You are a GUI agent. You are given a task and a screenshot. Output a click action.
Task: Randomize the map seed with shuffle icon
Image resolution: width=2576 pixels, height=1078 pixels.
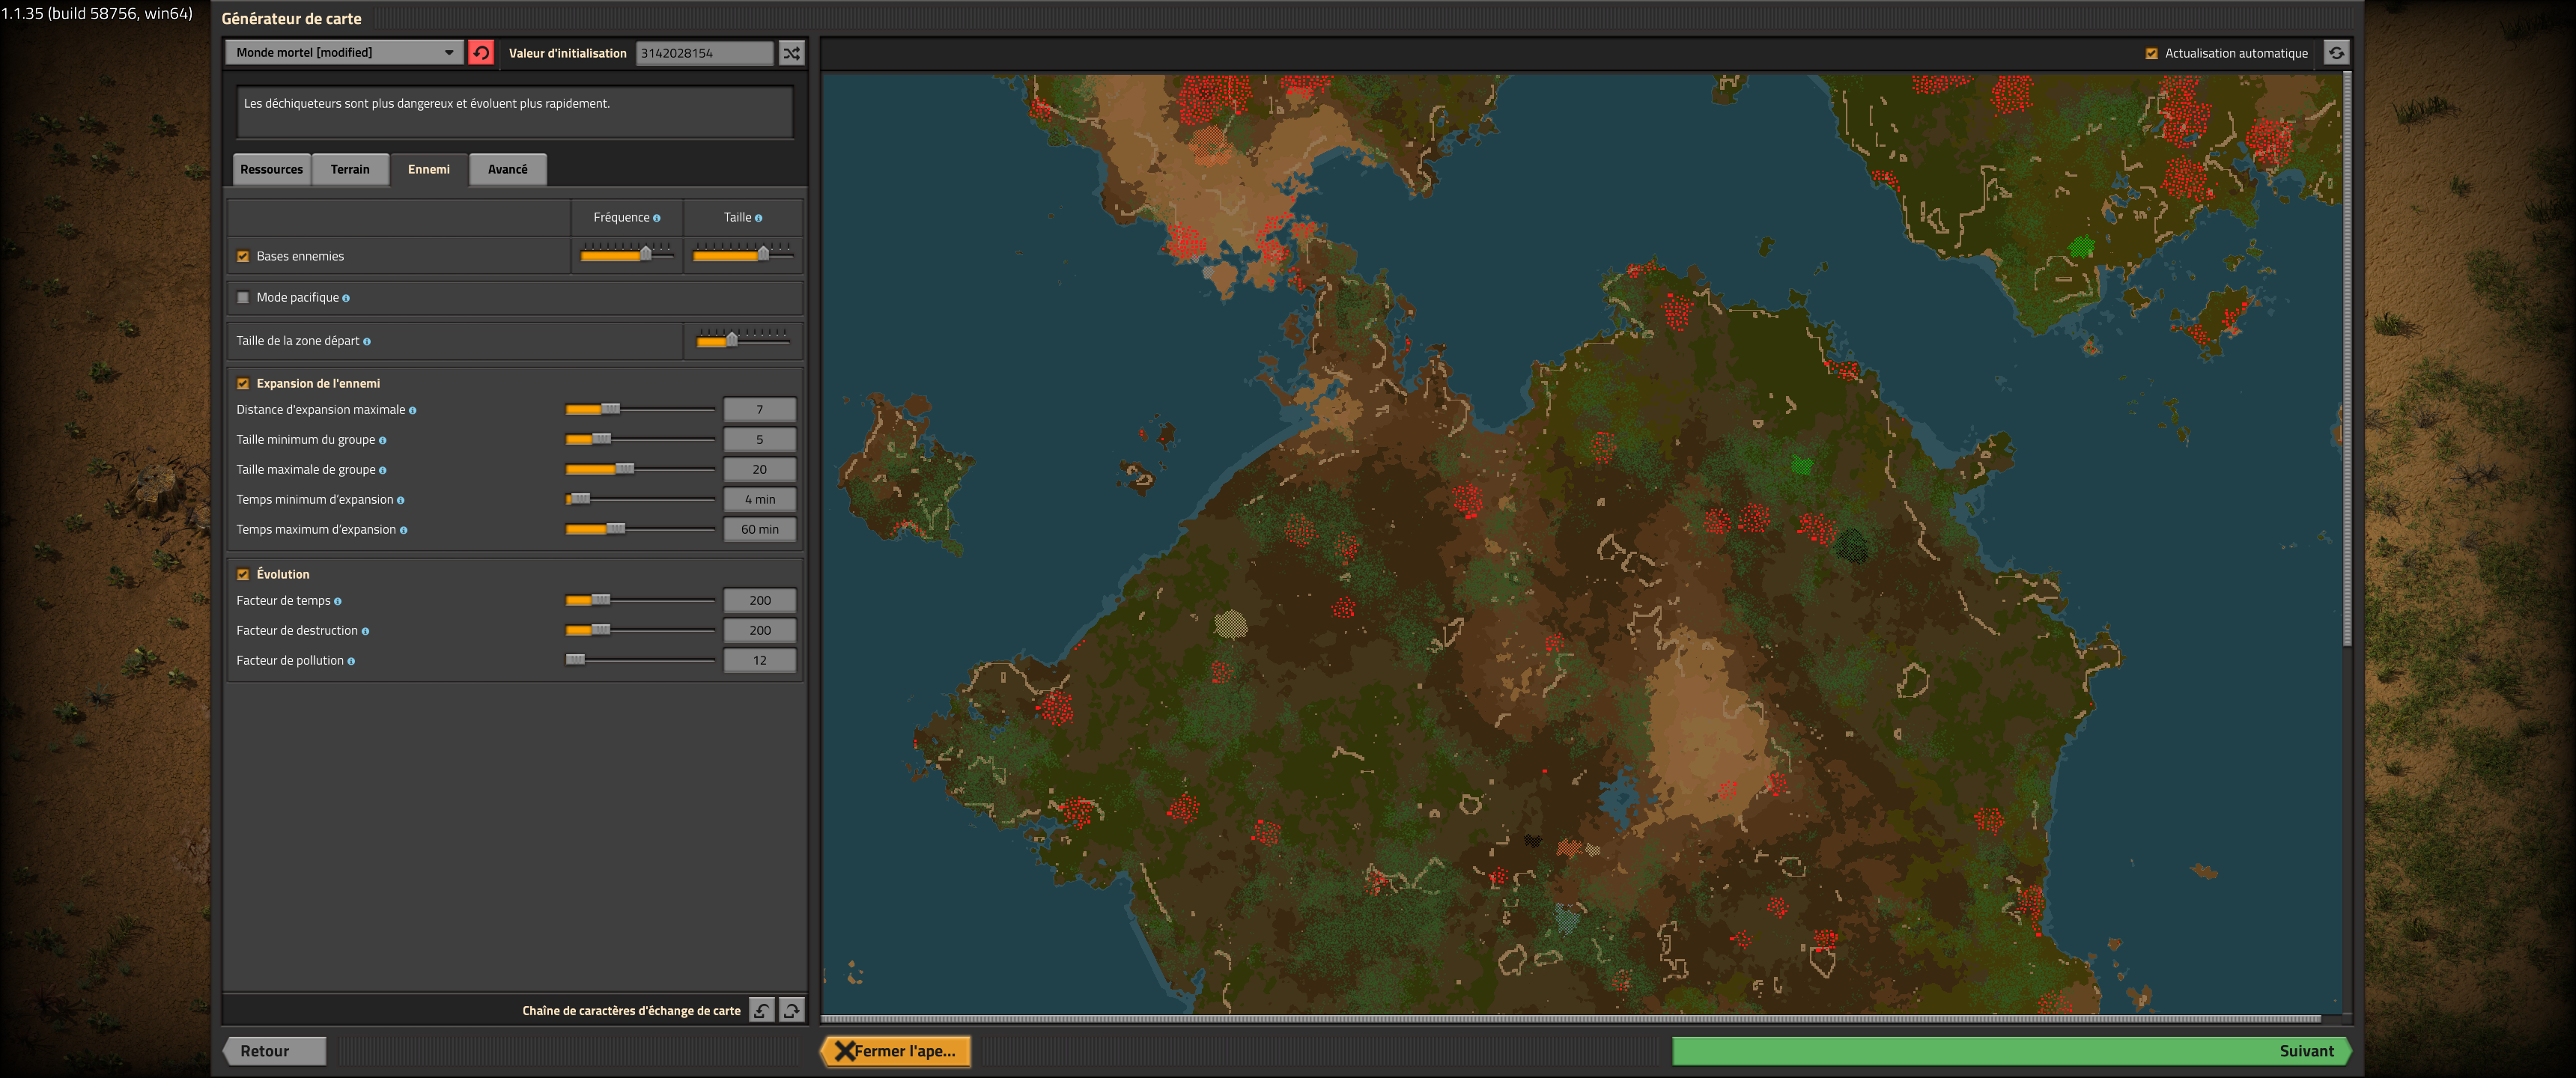[791, 53]
